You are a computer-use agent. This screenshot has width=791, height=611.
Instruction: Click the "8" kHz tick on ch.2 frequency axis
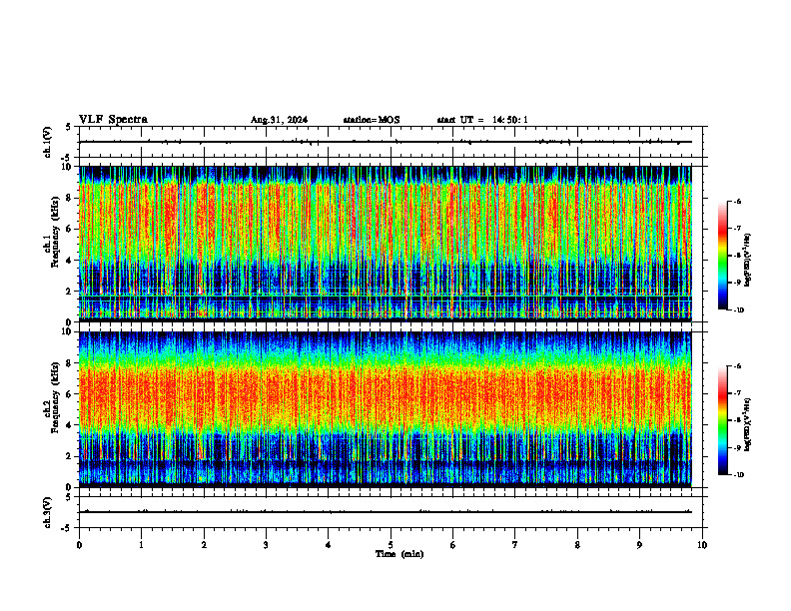[68, 363]
